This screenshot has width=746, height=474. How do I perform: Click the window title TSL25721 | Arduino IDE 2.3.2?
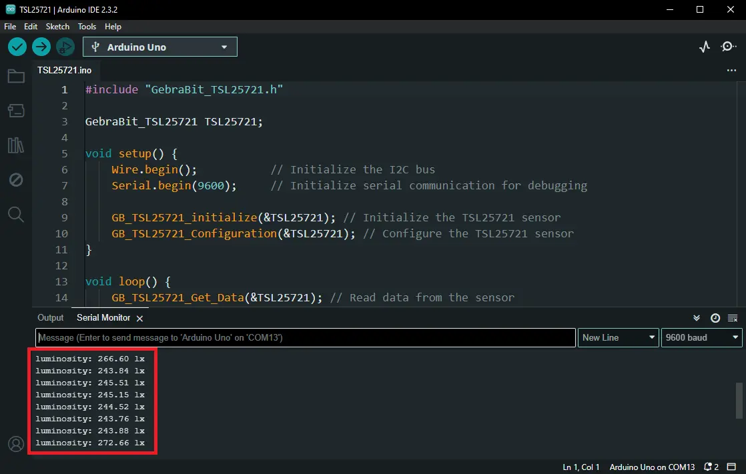point(69,9)
